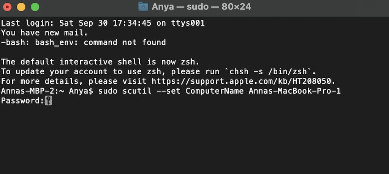
Task: Click 'scutil' in the typed command
Action: click(x=137, y=91)
